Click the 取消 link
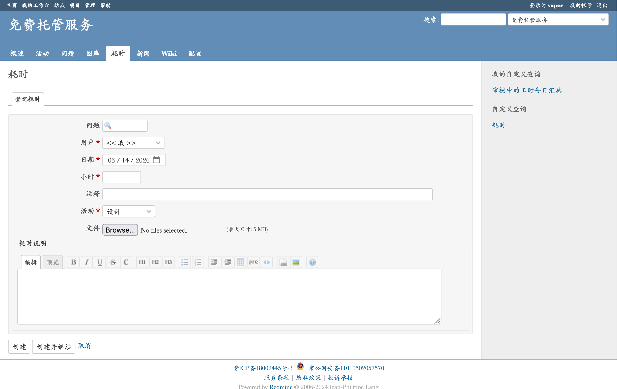Viewport: 617px width, 389px height. click(84, 346)
